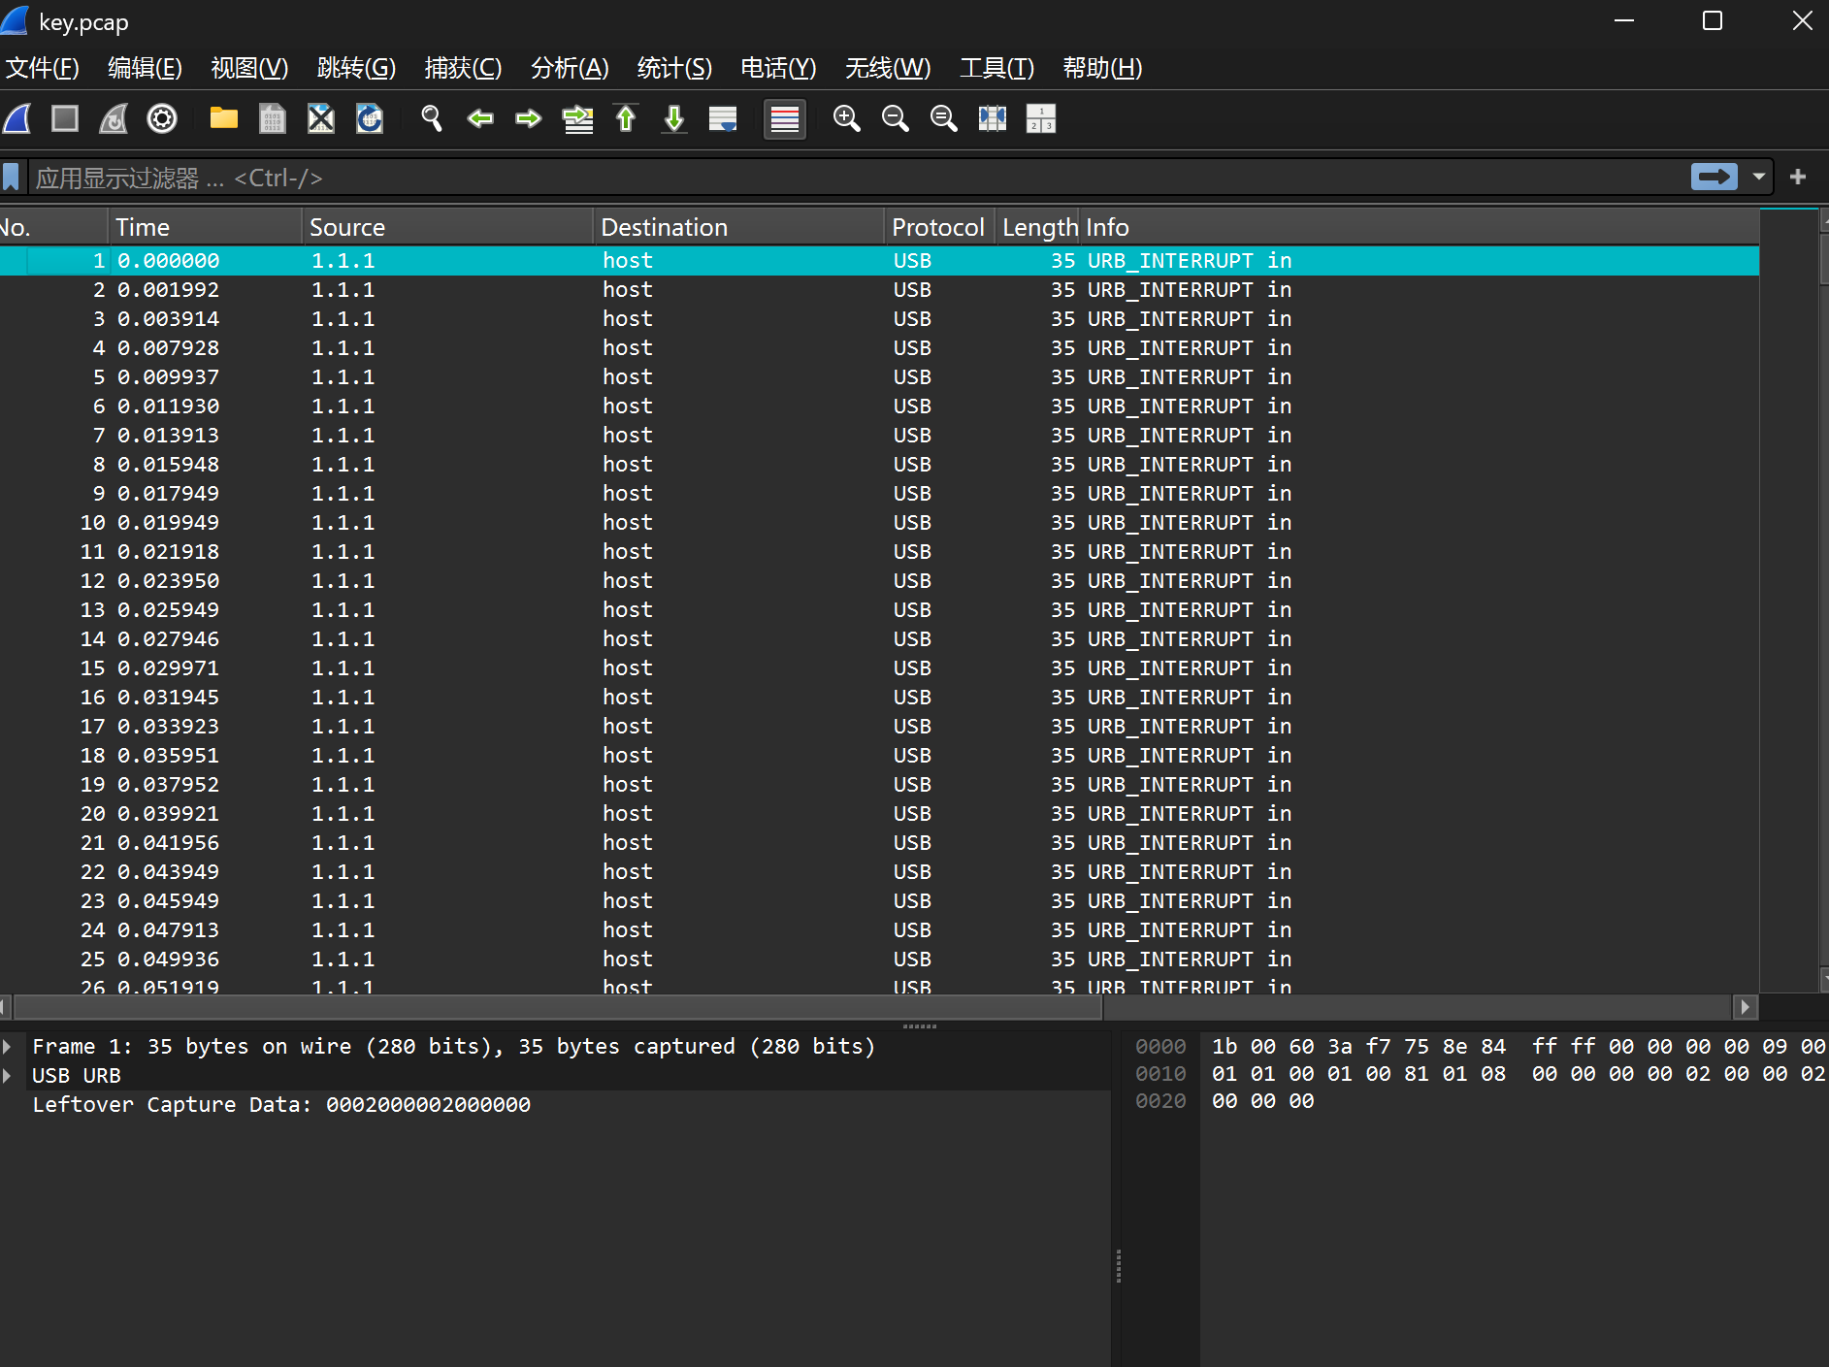Go back to previous packet arrow
The width and height of the screenshot is (1829, 1367).
tap(480, 118)
